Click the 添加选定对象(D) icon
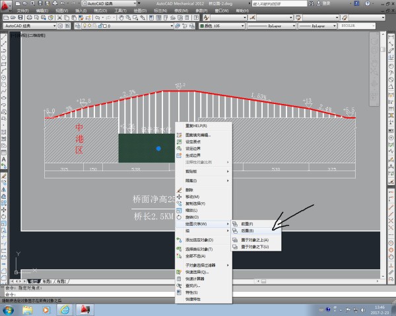This screenshot has width=396, height=316. pyautogui.click(x=179, y=240)
